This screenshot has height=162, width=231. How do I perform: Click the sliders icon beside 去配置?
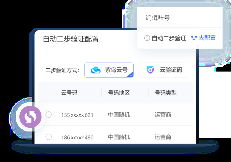[x=194, y=38]
